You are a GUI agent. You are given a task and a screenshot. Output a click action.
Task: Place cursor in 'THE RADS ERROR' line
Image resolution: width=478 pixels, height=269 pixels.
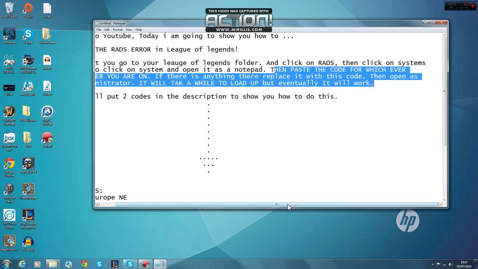[167, 49]
